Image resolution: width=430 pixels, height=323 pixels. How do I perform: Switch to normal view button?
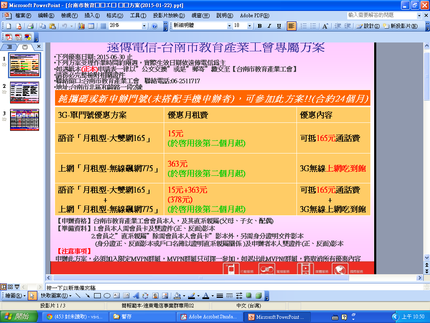click(3, 287)
